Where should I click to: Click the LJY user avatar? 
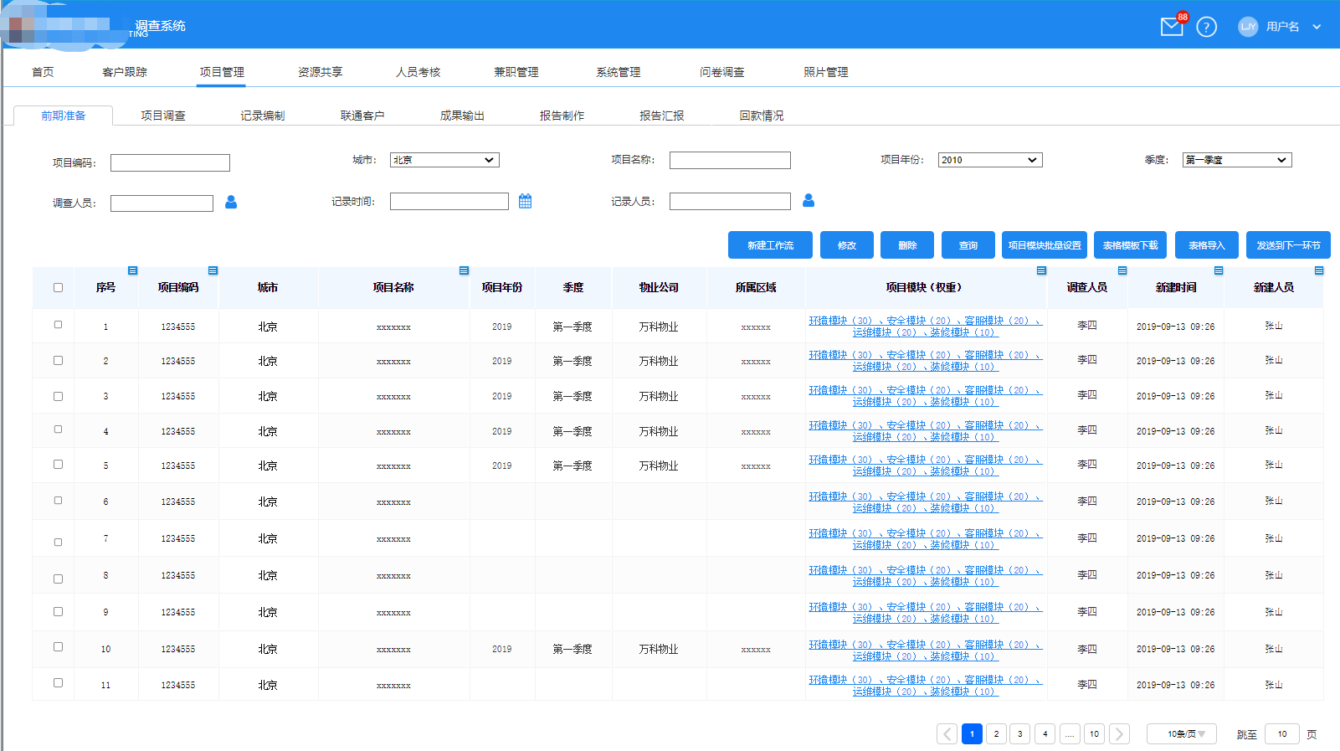tap(1248, 27)
